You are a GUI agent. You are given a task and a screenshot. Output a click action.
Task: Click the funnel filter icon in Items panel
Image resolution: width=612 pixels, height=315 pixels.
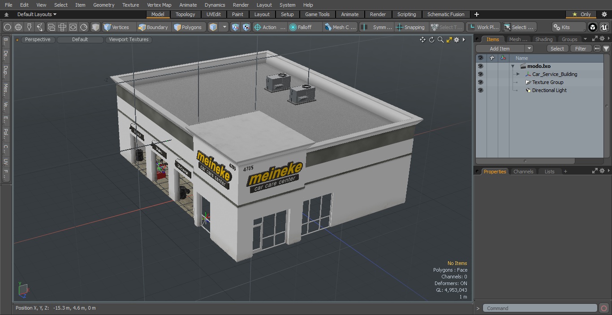tap(606, 49)
